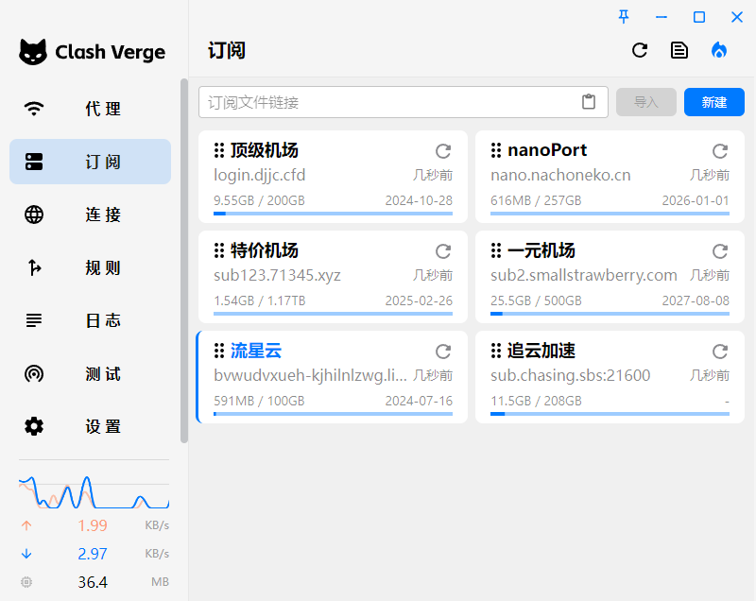Refresh the 特价机场 subscription
The width and height of the screenshot is (756, 601).
(x=443, y=251)
